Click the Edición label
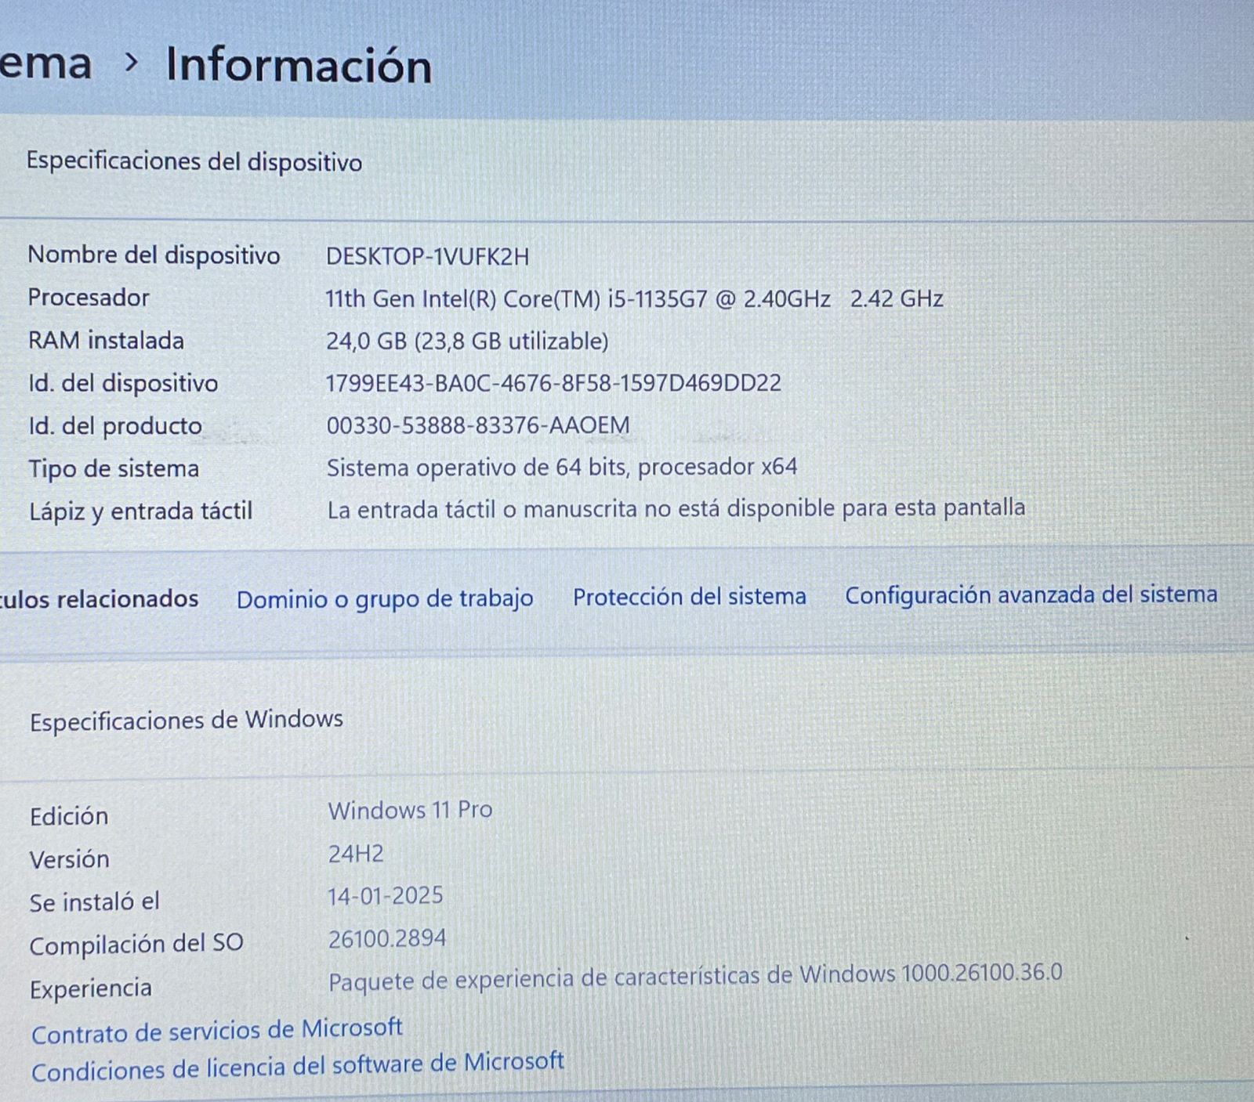1254x1102 pixels. click(x=69, y=816)
